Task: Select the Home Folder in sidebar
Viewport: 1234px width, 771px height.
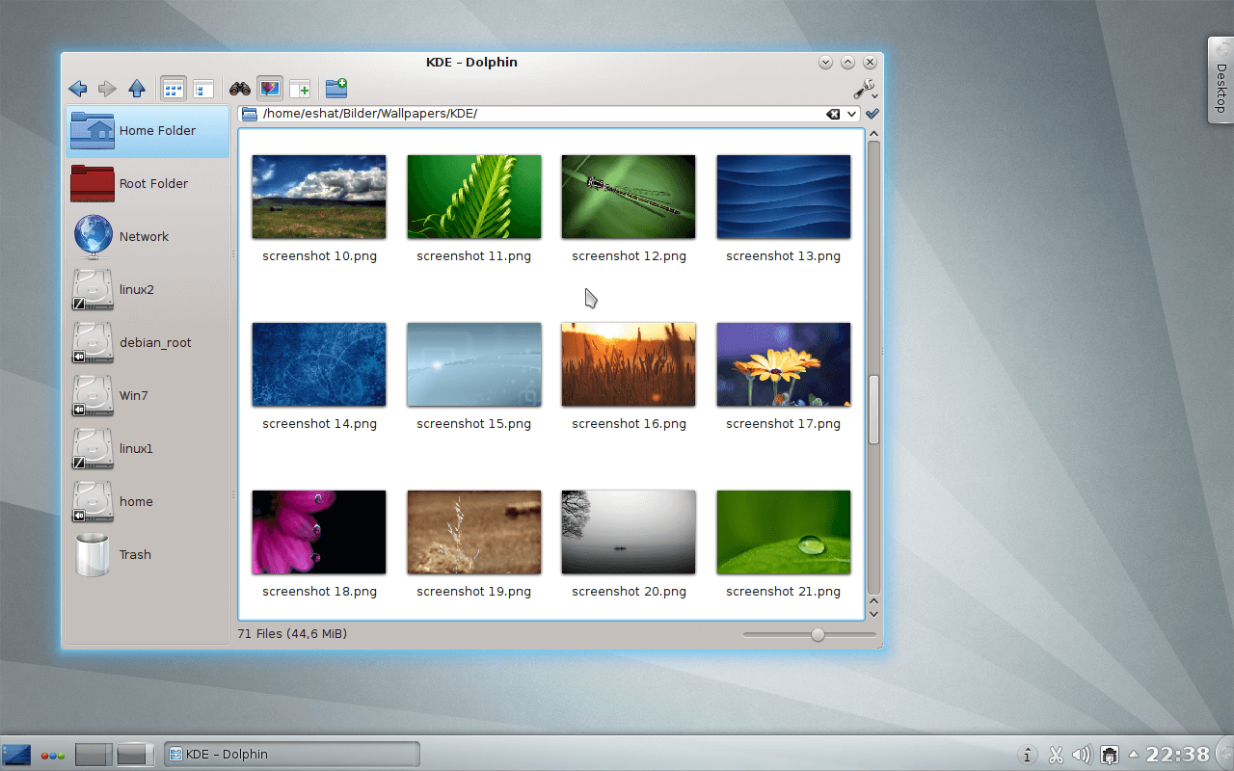Action: pyautogui.click(x=146, y=128)
